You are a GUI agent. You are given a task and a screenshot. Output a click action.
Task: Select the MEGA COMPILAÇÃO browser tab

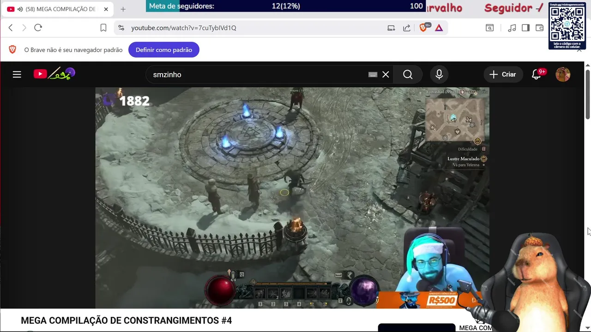point(58,9)
